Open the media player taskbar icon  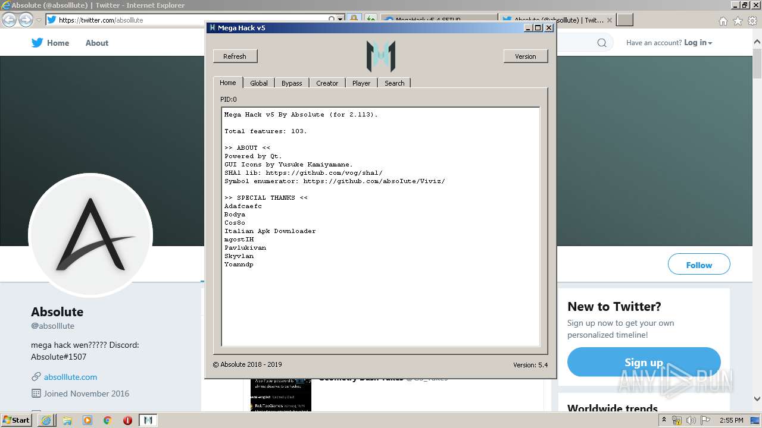click(x=88, y=420)
